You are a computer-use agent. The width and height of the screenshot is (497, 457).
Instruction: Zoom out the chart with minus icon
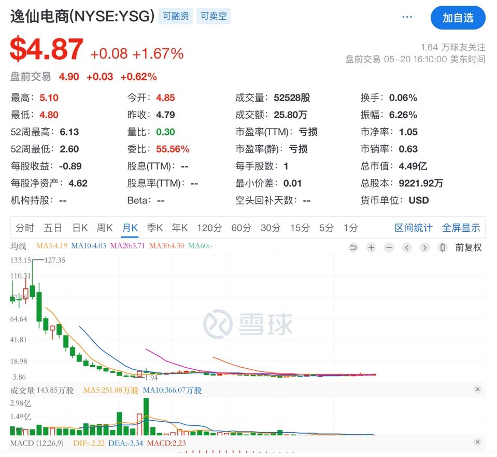coord(389,247)
